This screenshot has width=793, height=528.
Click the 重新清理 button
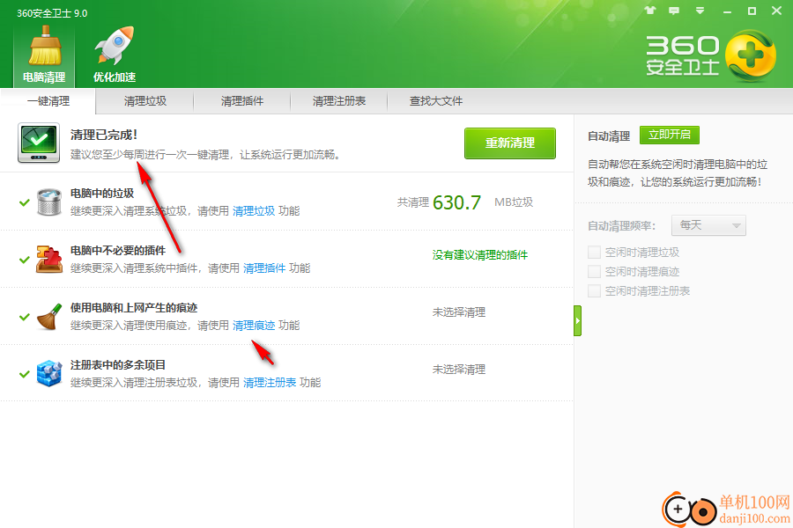[510, 143]
